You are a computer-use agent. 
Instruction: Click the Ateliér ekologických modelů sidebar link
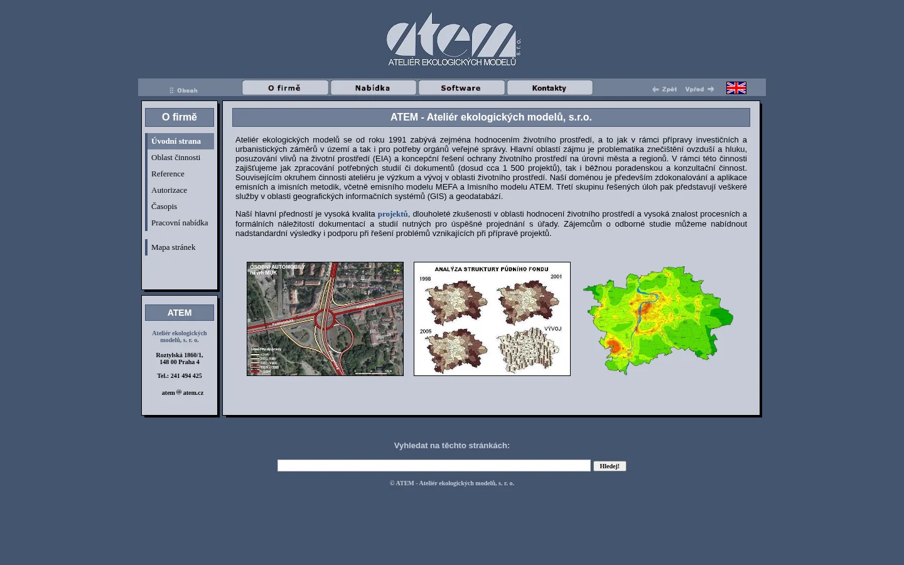click(x=180, y=336)
